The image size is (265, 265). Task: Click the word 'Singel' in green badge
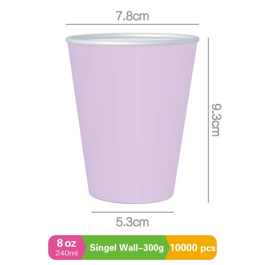[x=102, y=248]
